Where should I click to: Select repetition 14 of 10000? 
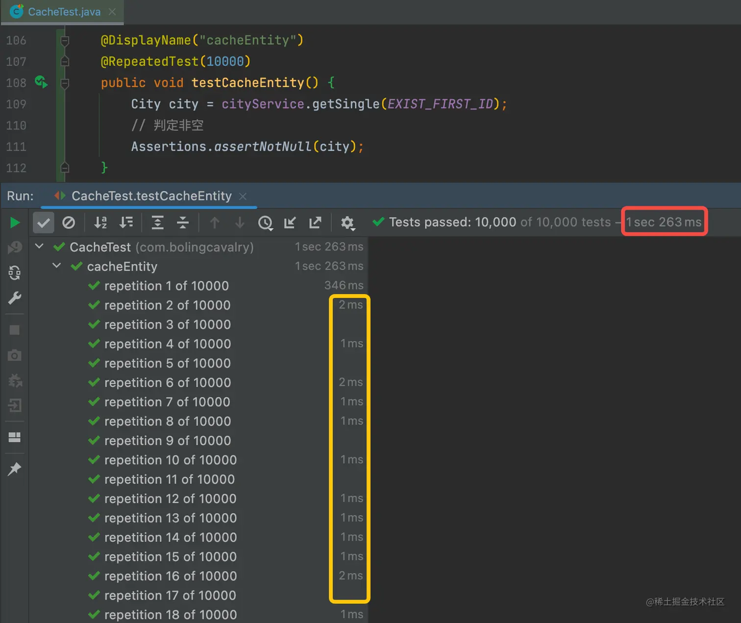click(x=198, y=537)
